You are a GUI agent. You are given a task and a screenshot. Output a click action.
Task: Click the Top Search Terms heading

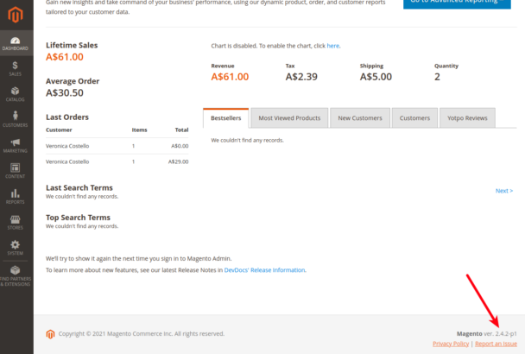[x=78, y=218]
